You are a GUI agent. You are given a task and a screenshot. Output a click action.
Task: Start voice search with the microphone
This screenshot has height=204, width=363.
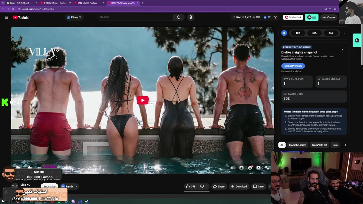click(x=191, y=17)
